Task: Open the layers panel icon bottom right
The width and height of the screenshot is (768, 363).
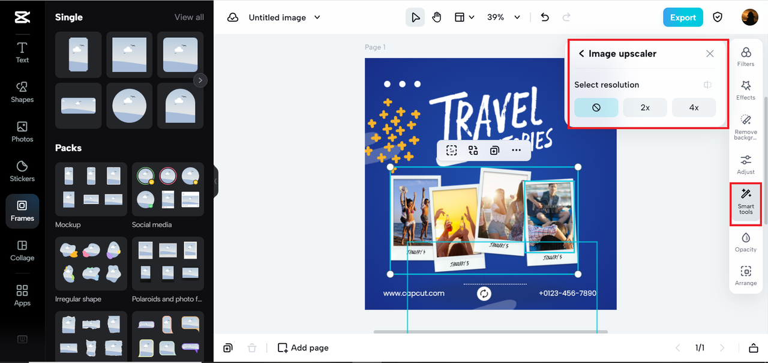Action: tap(754, 348)
